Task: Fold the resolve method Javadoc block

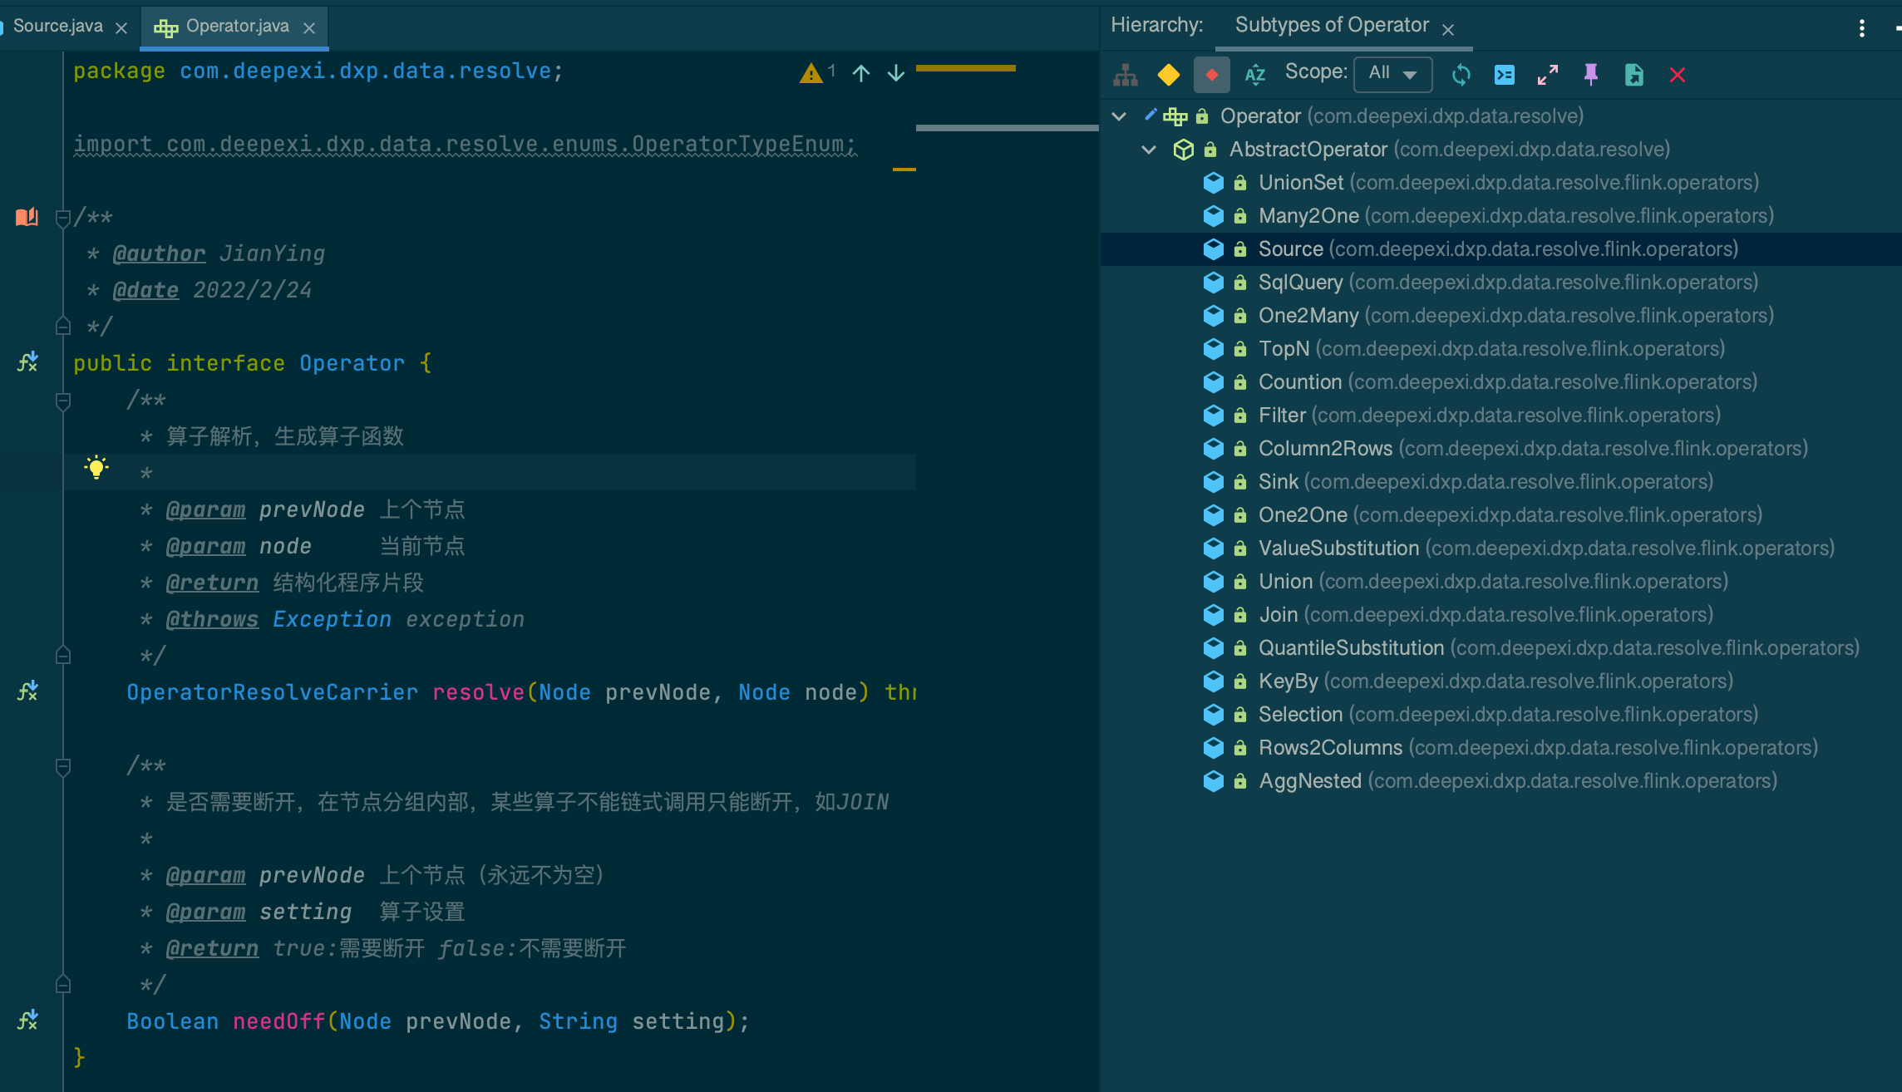Action: [x=62, y=401]
